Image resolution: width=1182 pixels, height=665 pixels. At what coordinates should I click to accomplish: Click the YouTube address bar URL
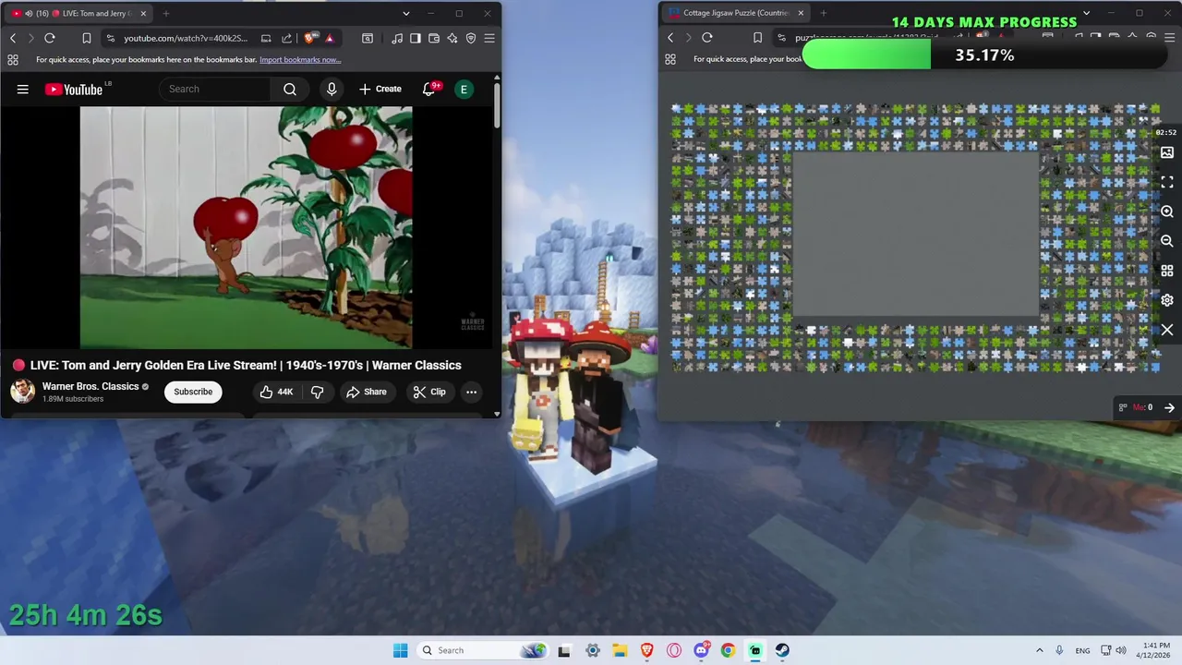(x=186, y=38)
